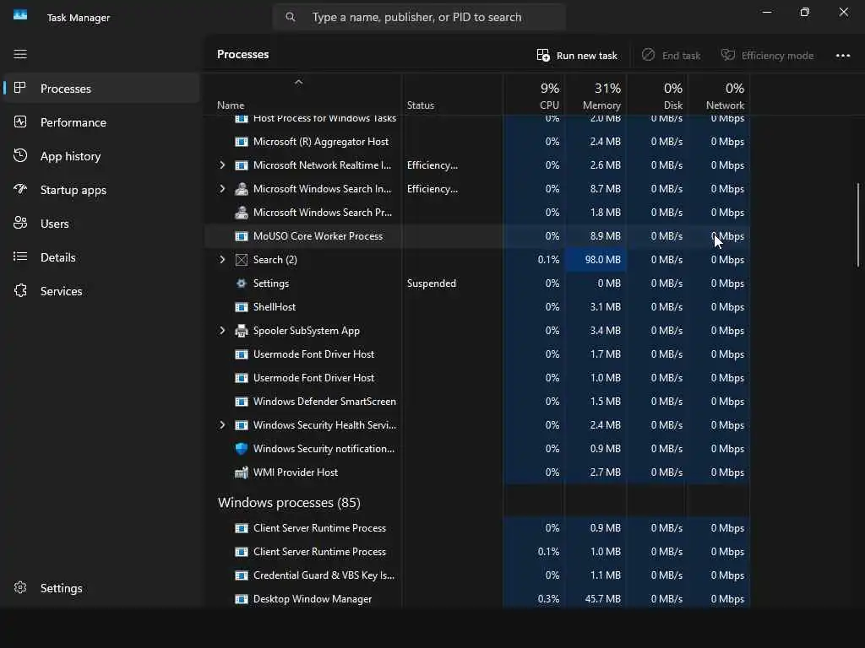The image size is (865, 648).
Task: Click the Startup apps gauge icon
Action: tap(20, 190)
